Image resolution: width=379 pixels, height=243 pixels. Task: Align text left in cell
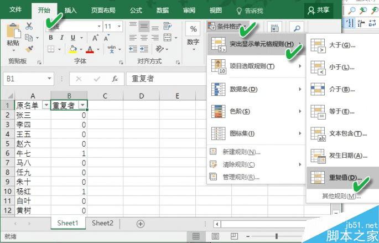pyautogui.click(x=133, y=38)
